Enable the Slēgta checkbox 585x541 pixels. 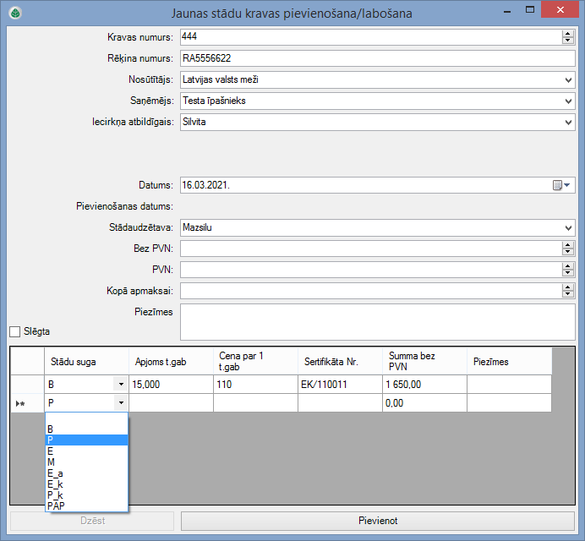(15, 331)
